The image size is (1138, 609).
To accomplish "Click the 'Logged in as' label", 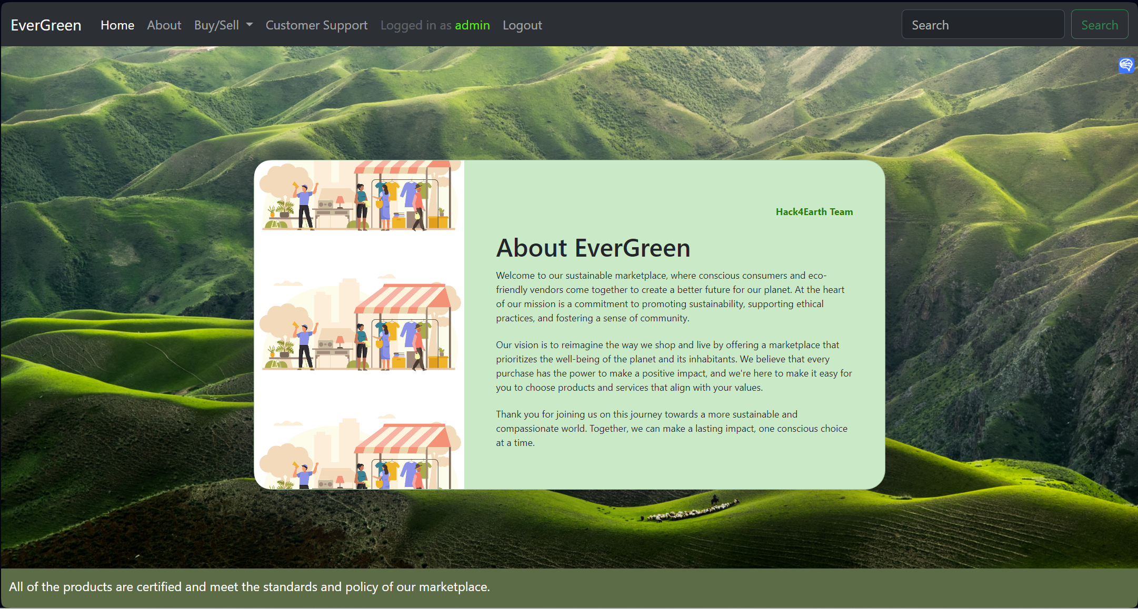I will [x=416, y=25].
